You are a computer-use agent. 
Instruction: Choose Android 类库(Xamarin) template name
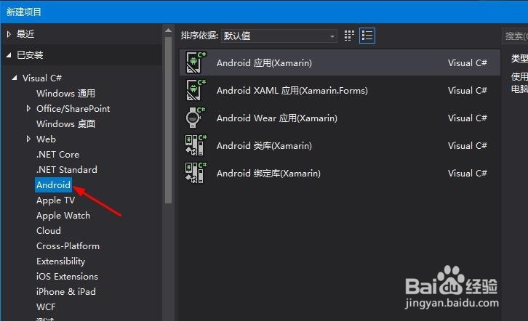click(264, 145)
